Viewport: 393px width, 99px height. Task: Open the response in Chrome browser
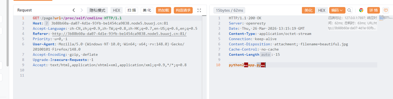pyautogui.click(x=361, y=10)
